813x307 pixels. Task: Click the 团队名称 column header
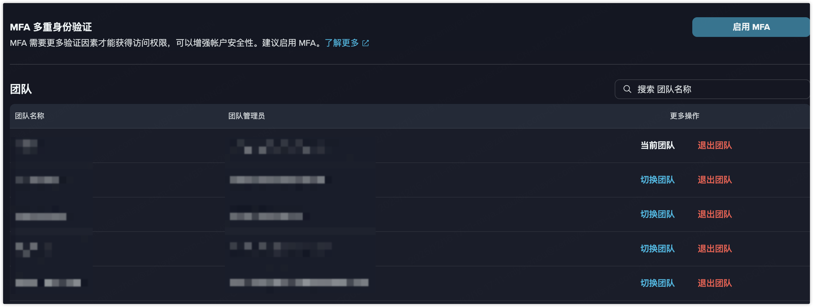30,116
